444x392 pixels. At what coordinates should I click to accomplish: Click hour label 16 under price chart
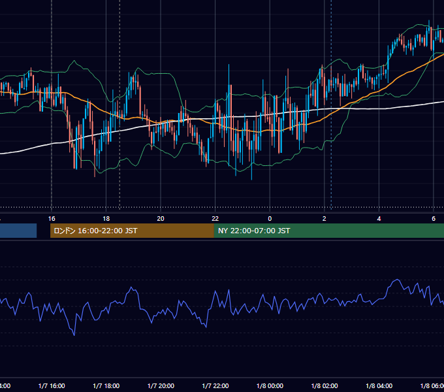[52, 219]
